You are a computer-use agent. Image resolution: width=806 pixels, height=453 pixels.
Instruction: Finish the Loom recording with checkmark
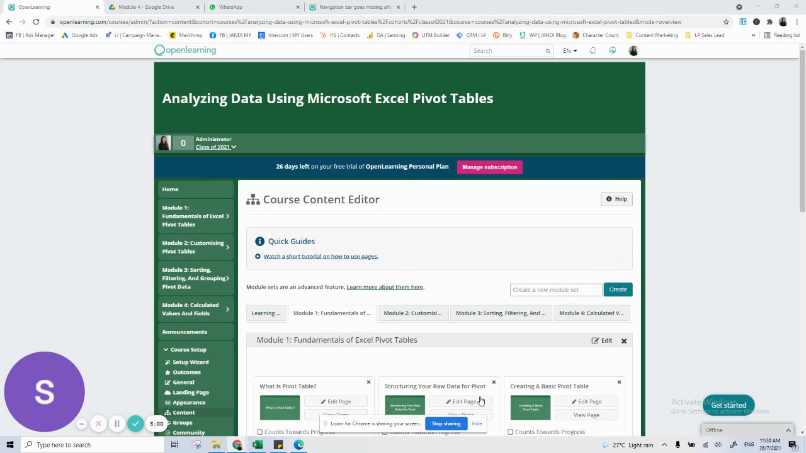[x=135, y=424]
